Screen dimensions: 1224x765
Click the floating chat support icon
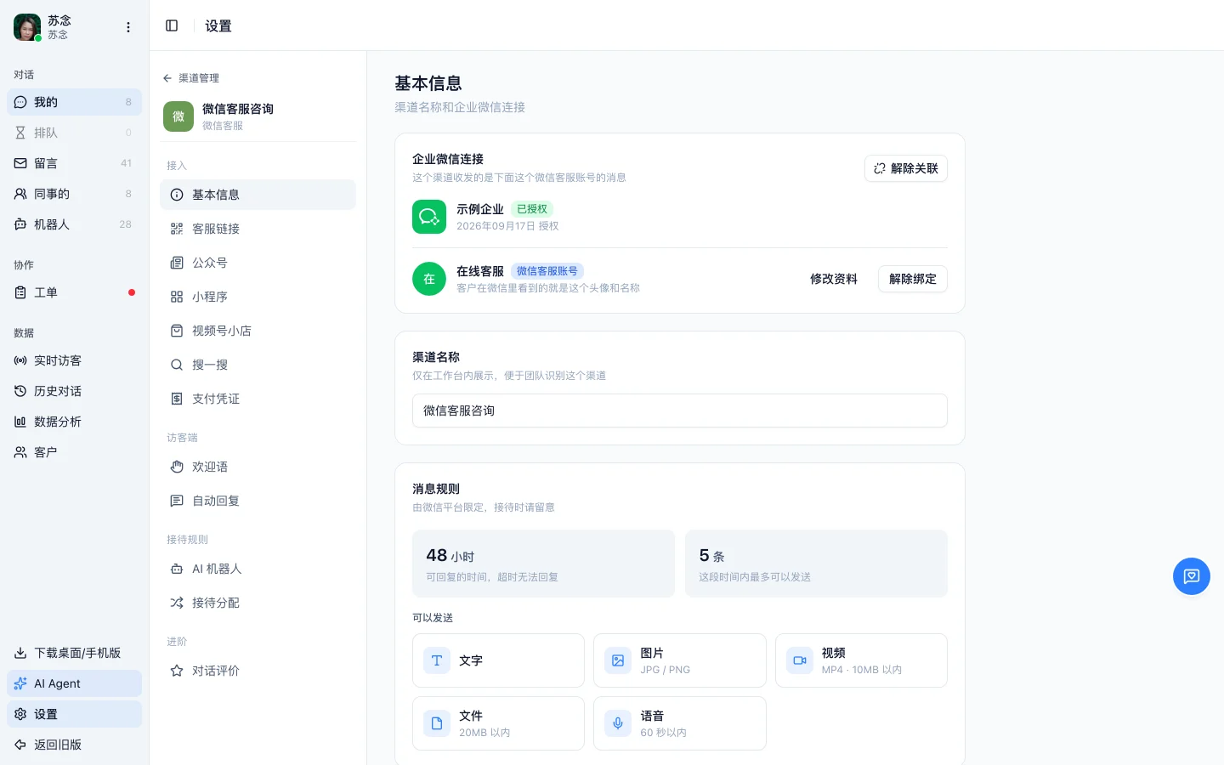(1192, 576)
